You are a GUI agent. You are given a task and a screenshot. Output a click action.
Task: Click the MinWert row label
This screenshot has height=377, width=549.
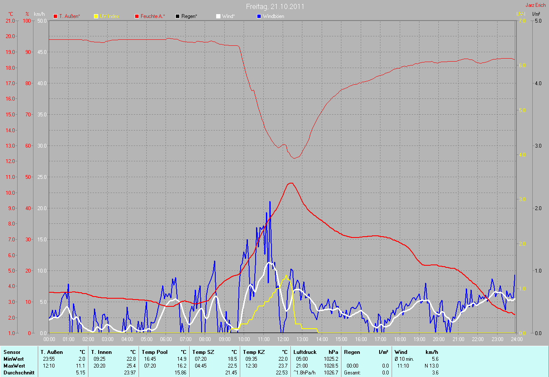[x=14, y=359]
